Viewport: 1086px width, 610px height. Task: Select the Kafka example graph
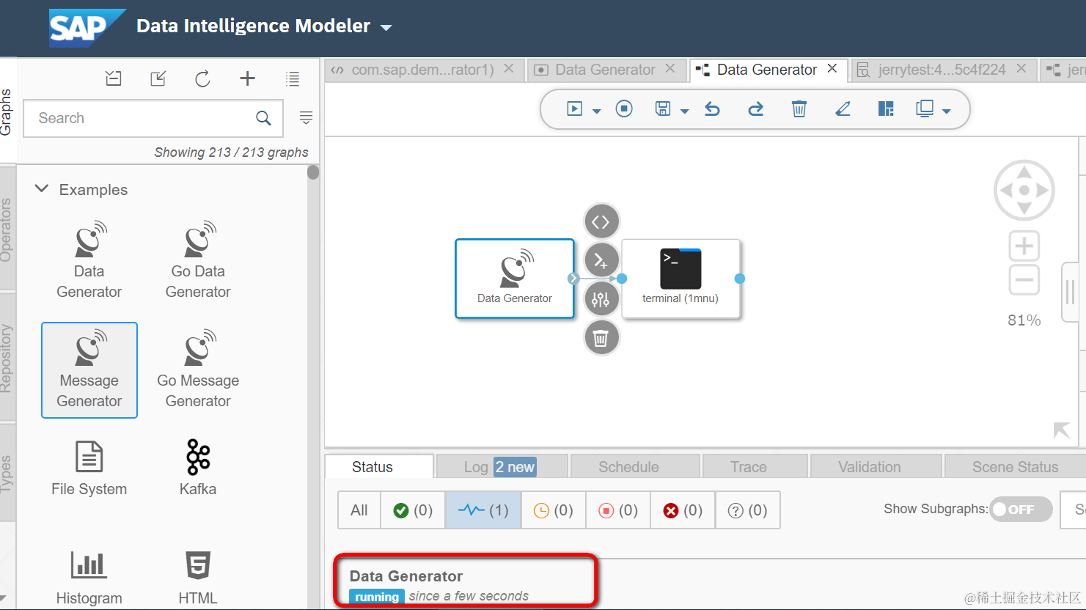click(x=198, y=469)
